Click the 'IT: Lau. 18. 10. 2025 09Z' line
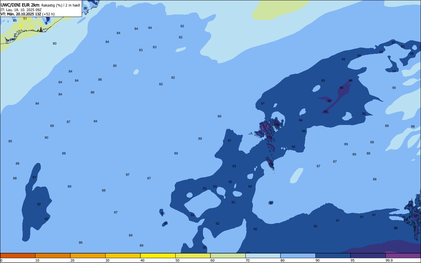This screenshot has height=263, width=421. pos(21,10)
